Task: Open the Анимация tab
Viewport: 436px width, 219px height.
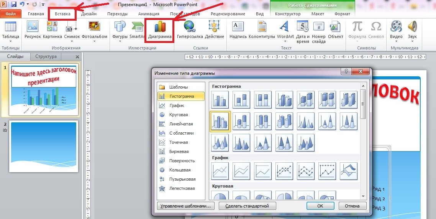Action: pyautogui.click(x=149, y=14)
